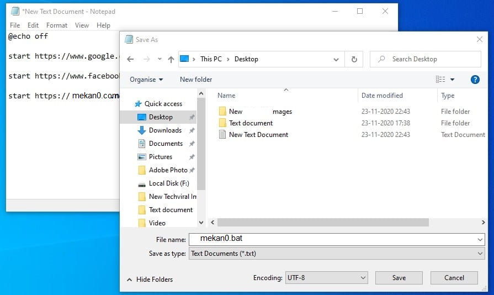Click the @echo off line in Notepad
The image size is (494, 295).
tap(28, 36)
